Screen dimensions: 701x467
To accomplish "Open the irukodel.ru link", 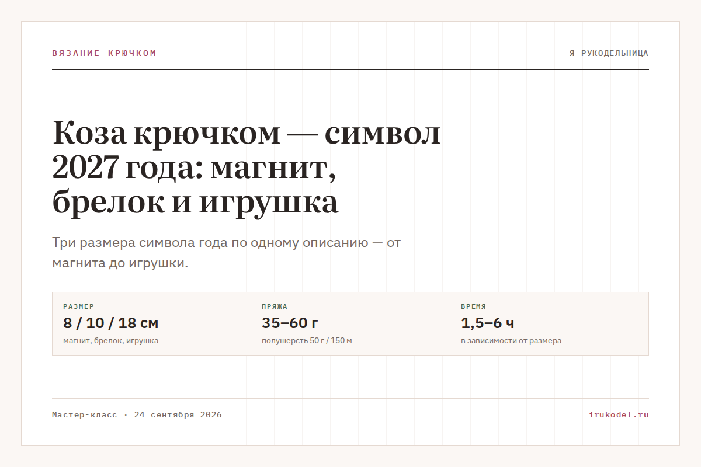I will coord(619,415).
